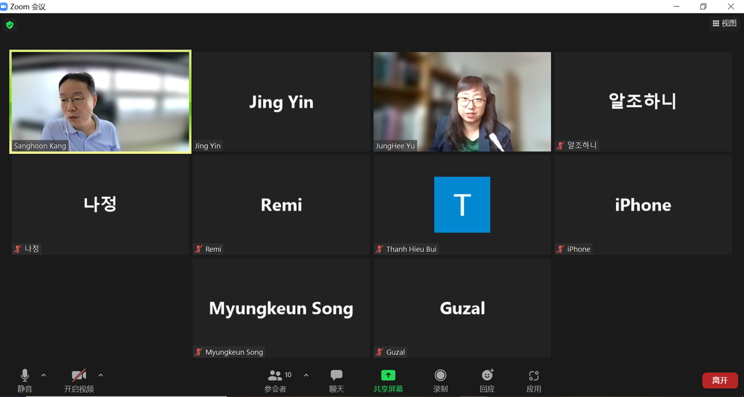
Task: Click Sanghoon Kang name label
Action: tap(40, 146)
